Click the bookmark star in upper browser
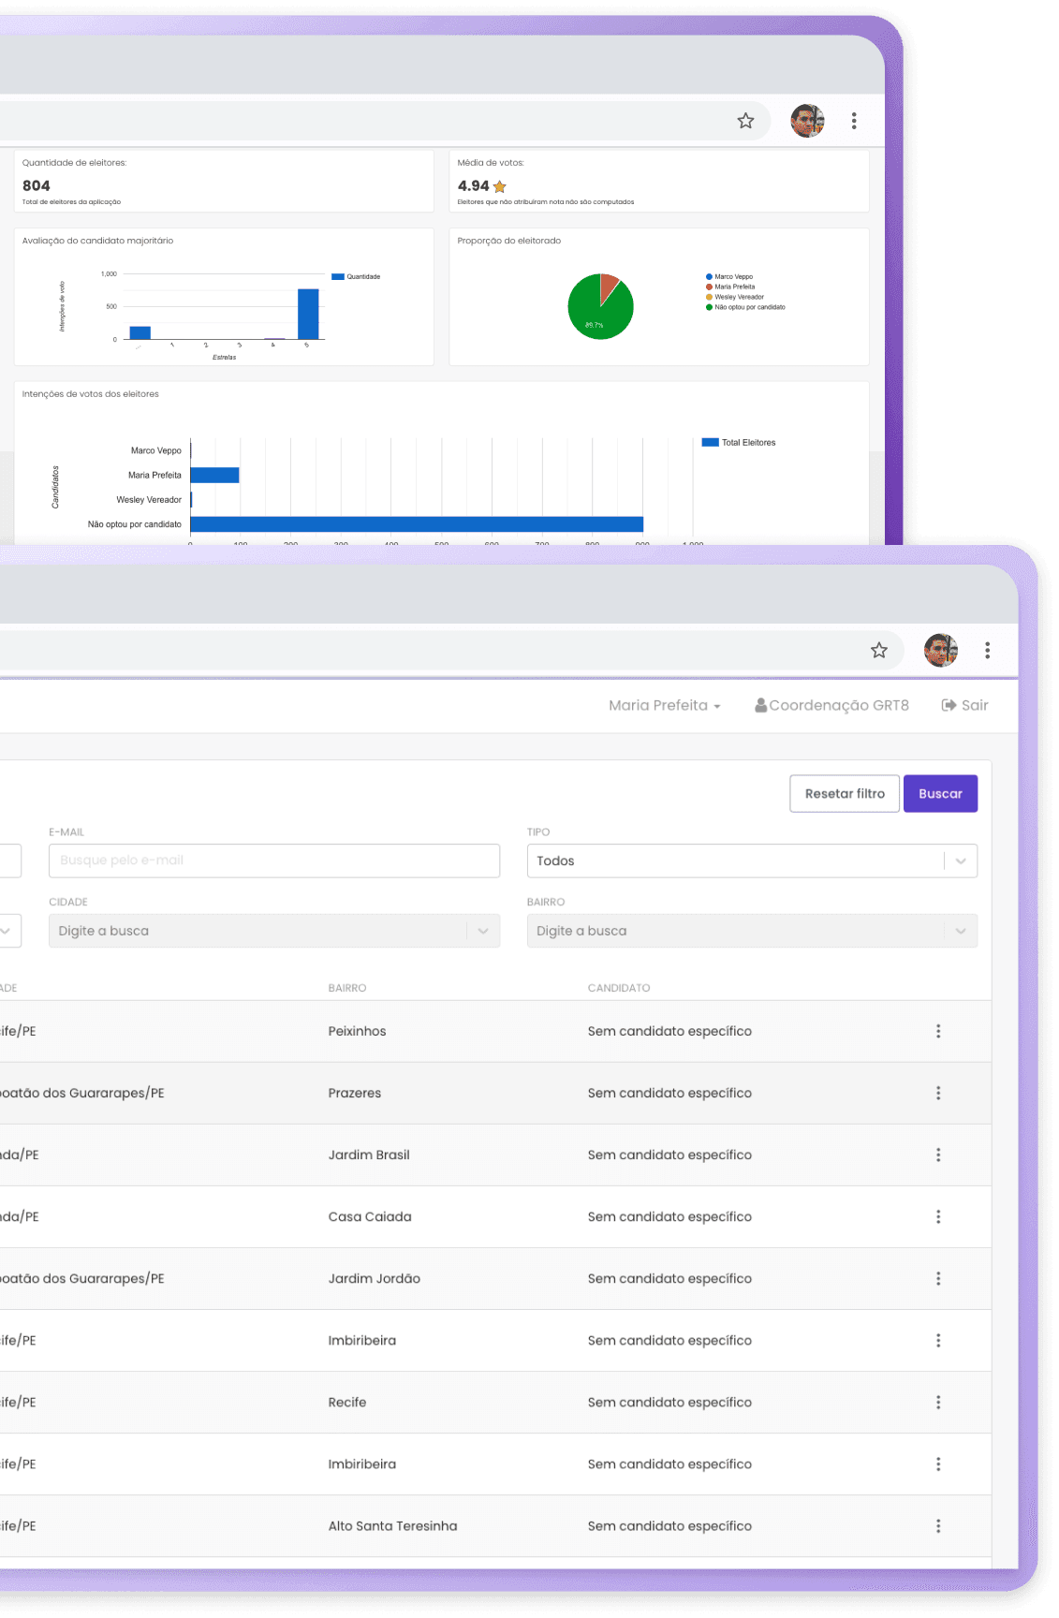 coord(745,121)
